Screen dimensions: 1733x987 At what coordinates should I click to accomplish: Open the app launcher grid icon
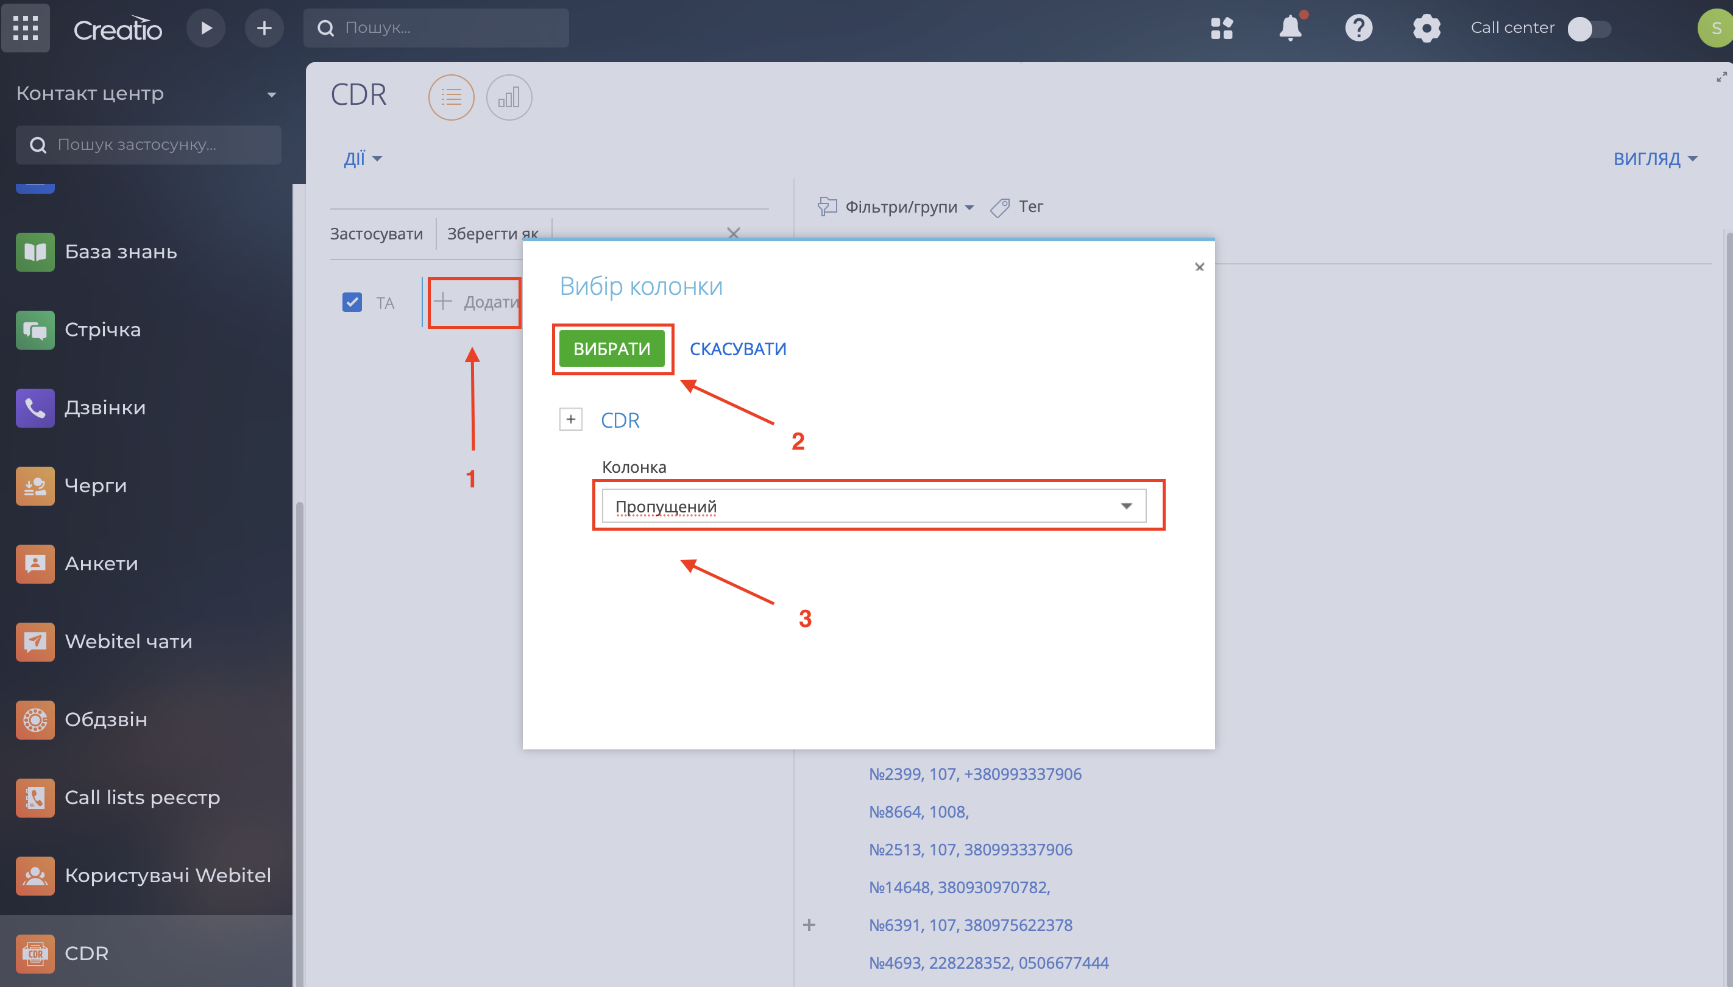26,28
